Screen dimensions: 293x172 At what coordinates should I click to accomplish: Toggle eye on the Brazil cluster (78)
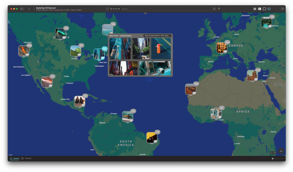click(155, 141)
